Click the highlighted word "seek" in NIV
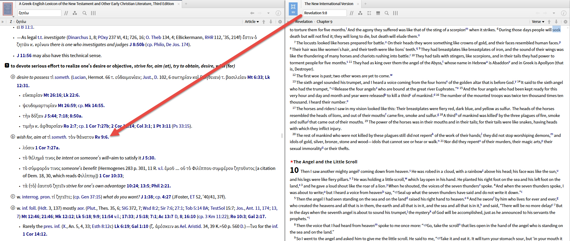Image resolution: width=570 pixels, height=241 pixels. [556, 30]
